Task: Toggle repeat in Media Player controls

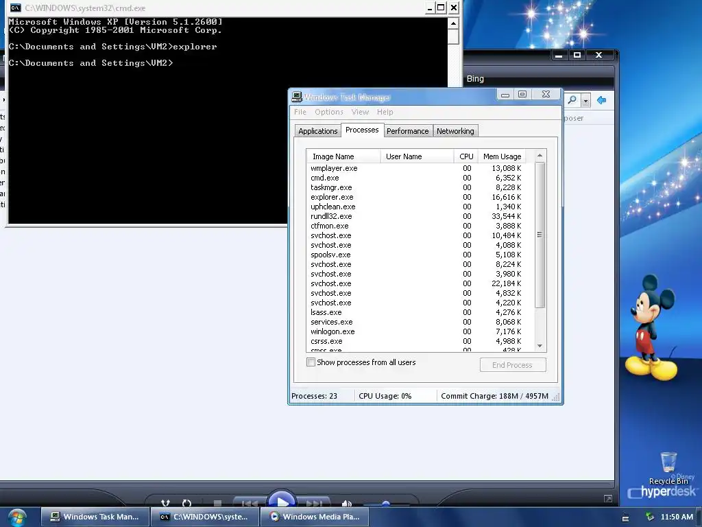Action: point(186,503)
